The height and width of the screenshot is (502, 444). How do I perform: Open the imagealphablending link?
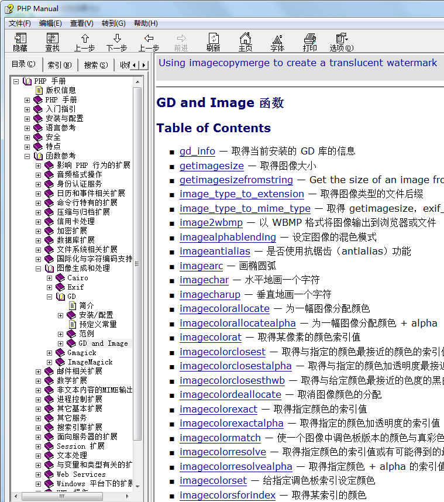point(228,237)
